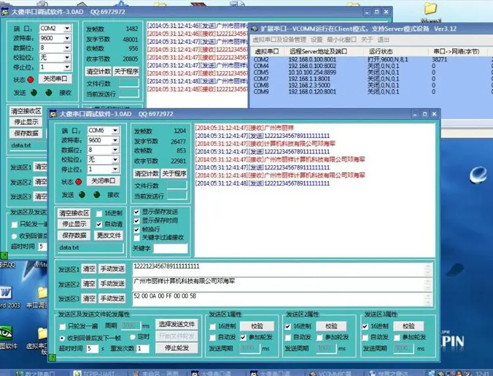
Task: Open the Word 2003 desktop icon
Action: 7,293
